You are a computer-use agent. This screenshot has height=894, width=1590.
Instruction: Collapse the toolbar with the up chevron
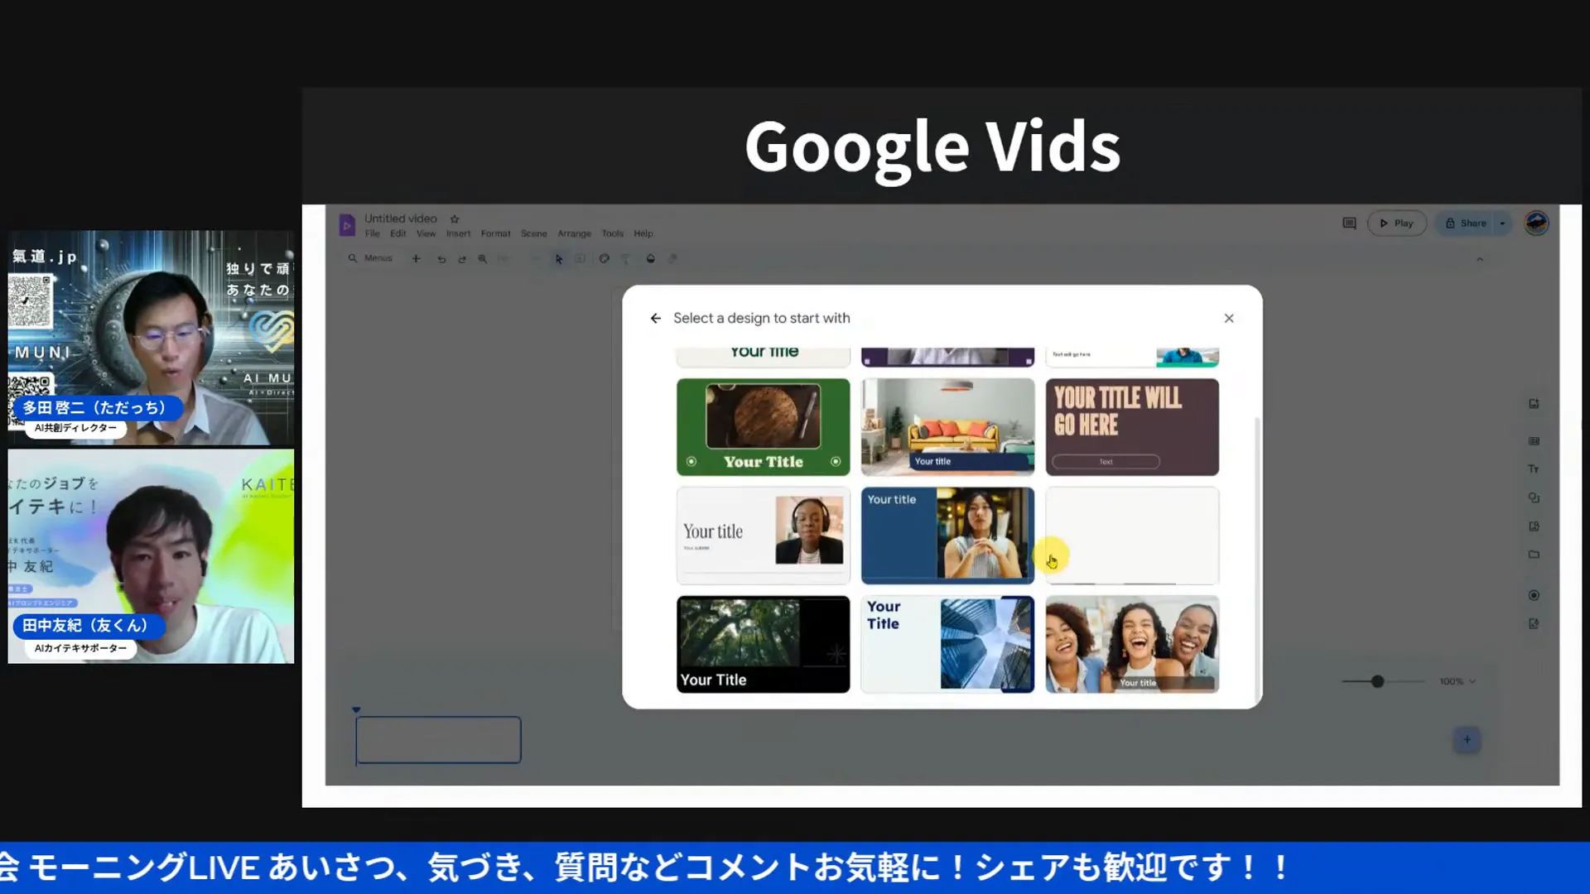pyautogui.click(x=1480, y=259)
